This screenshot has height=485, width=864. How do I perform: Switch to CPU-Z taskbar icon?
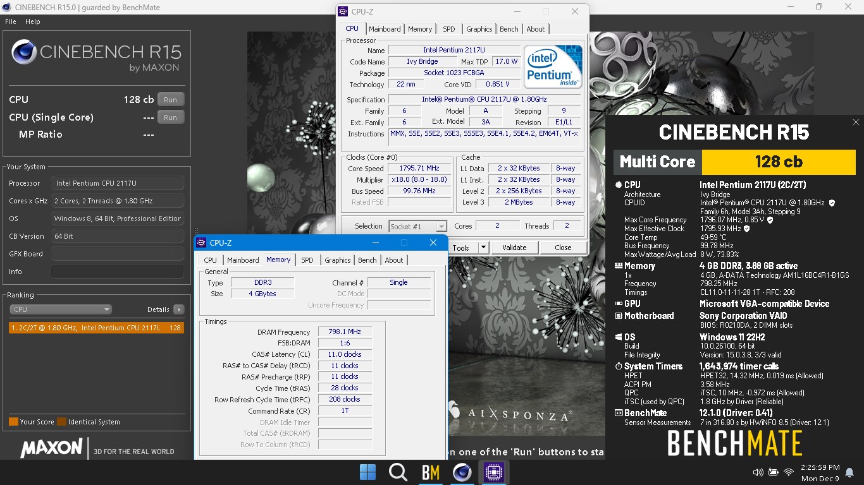(x=493, y=472)
